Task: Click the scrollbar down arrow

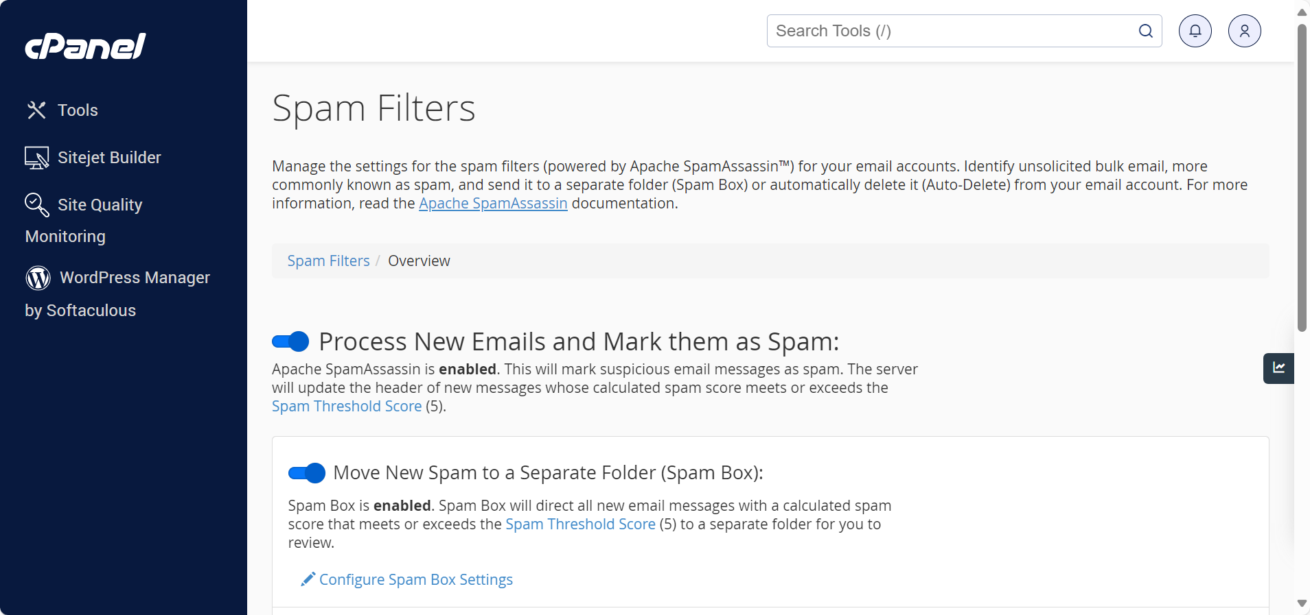Action: [x=1301, y=603]
